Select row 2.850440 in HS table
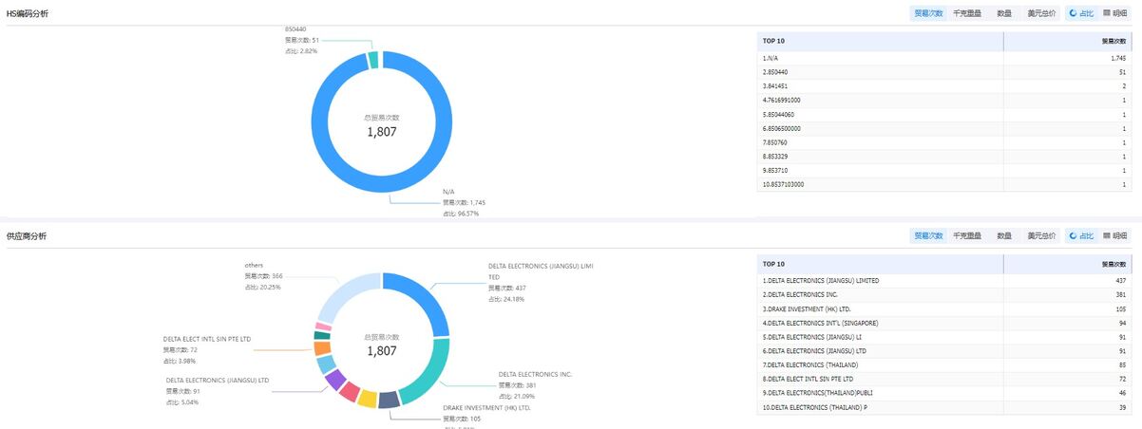 943,72
